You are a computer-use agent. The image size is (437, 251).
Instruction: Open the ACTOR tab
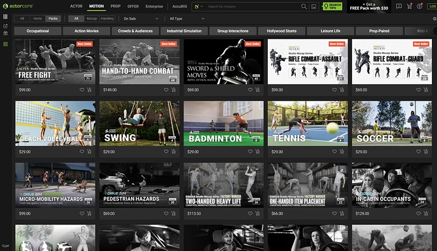click(76, 6)
